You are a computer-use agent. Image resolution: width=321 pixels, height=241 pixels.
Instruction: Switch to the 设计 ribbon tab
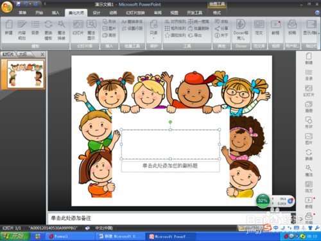pos(96,13)
